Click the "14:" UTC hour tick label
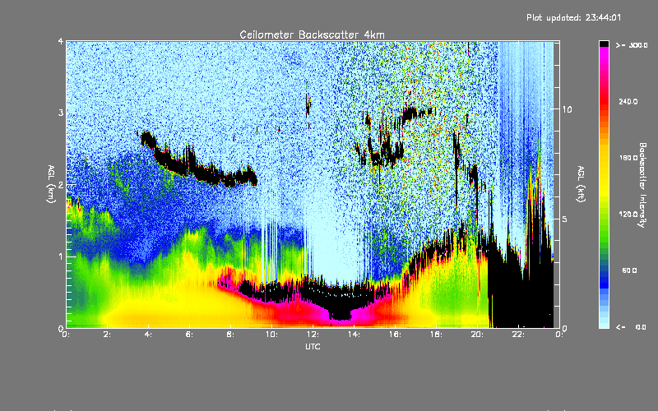The height and width of the screenshot is (411, 658). (x=354, y=335)
